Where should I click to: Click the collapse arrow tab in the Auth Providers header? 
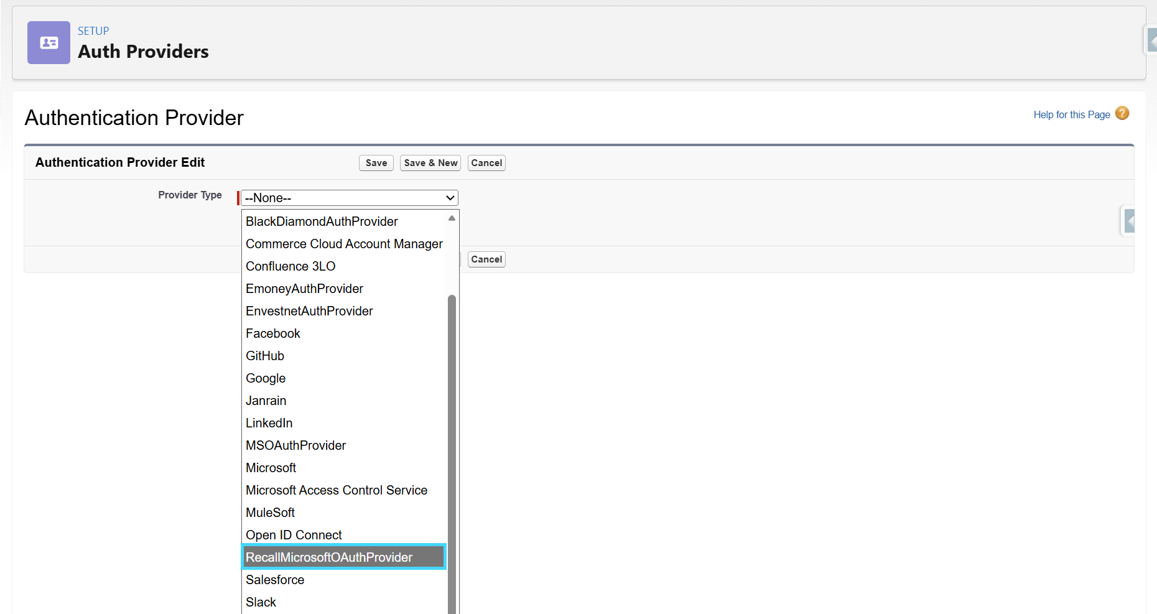[x=1151, y=40]
